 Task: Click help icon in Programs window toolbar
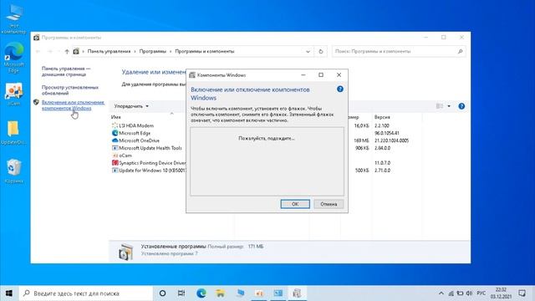(461, 106)
